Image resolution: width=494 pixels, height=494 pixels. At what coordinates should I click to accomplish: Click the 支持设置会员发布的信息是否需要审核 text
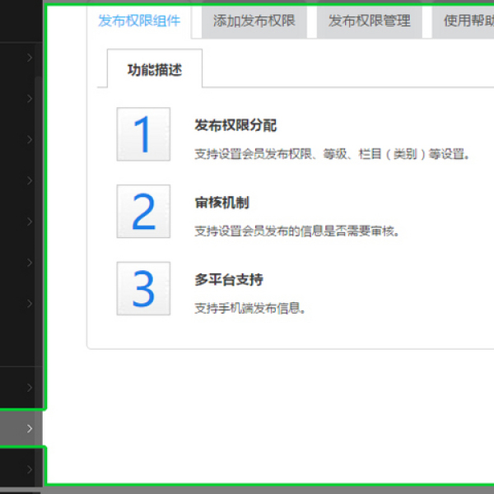[296, 231]
